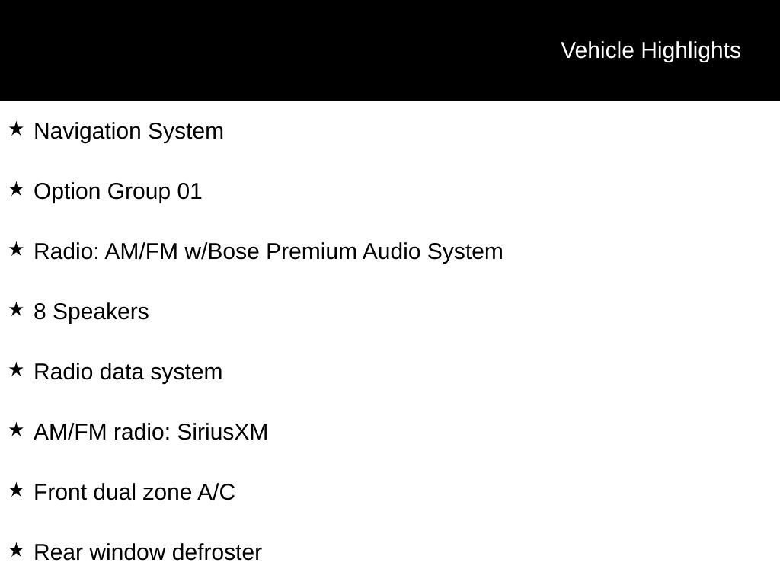Click the star beside Navigation System
The width and height of the screenshot is (780, 585).
pos(16,129)
